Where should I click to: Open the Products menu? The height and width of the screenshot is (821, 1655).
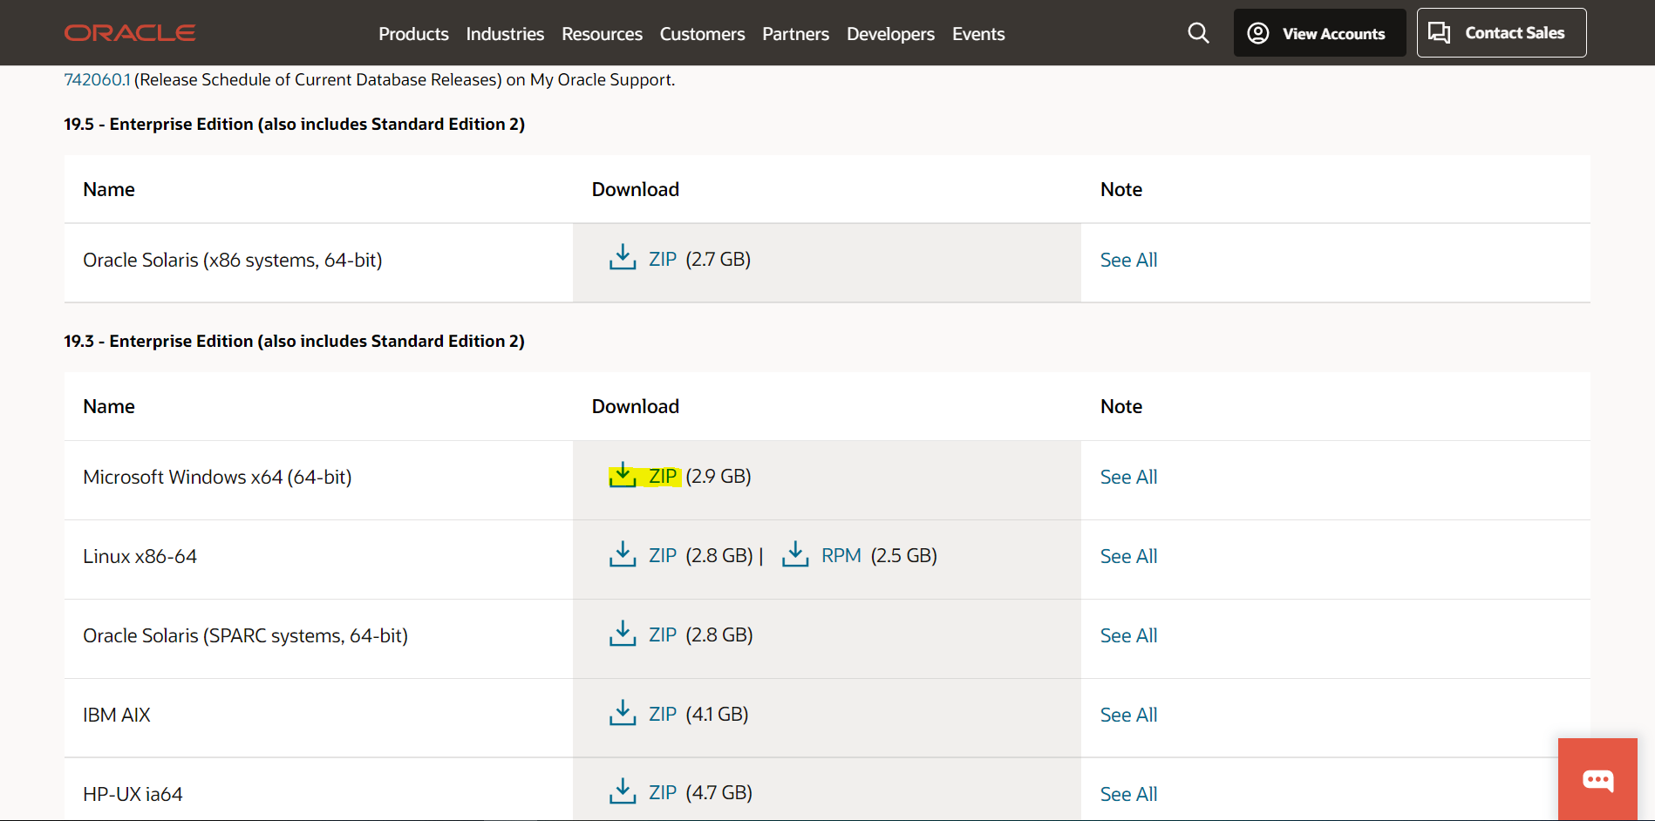point(413,34)
